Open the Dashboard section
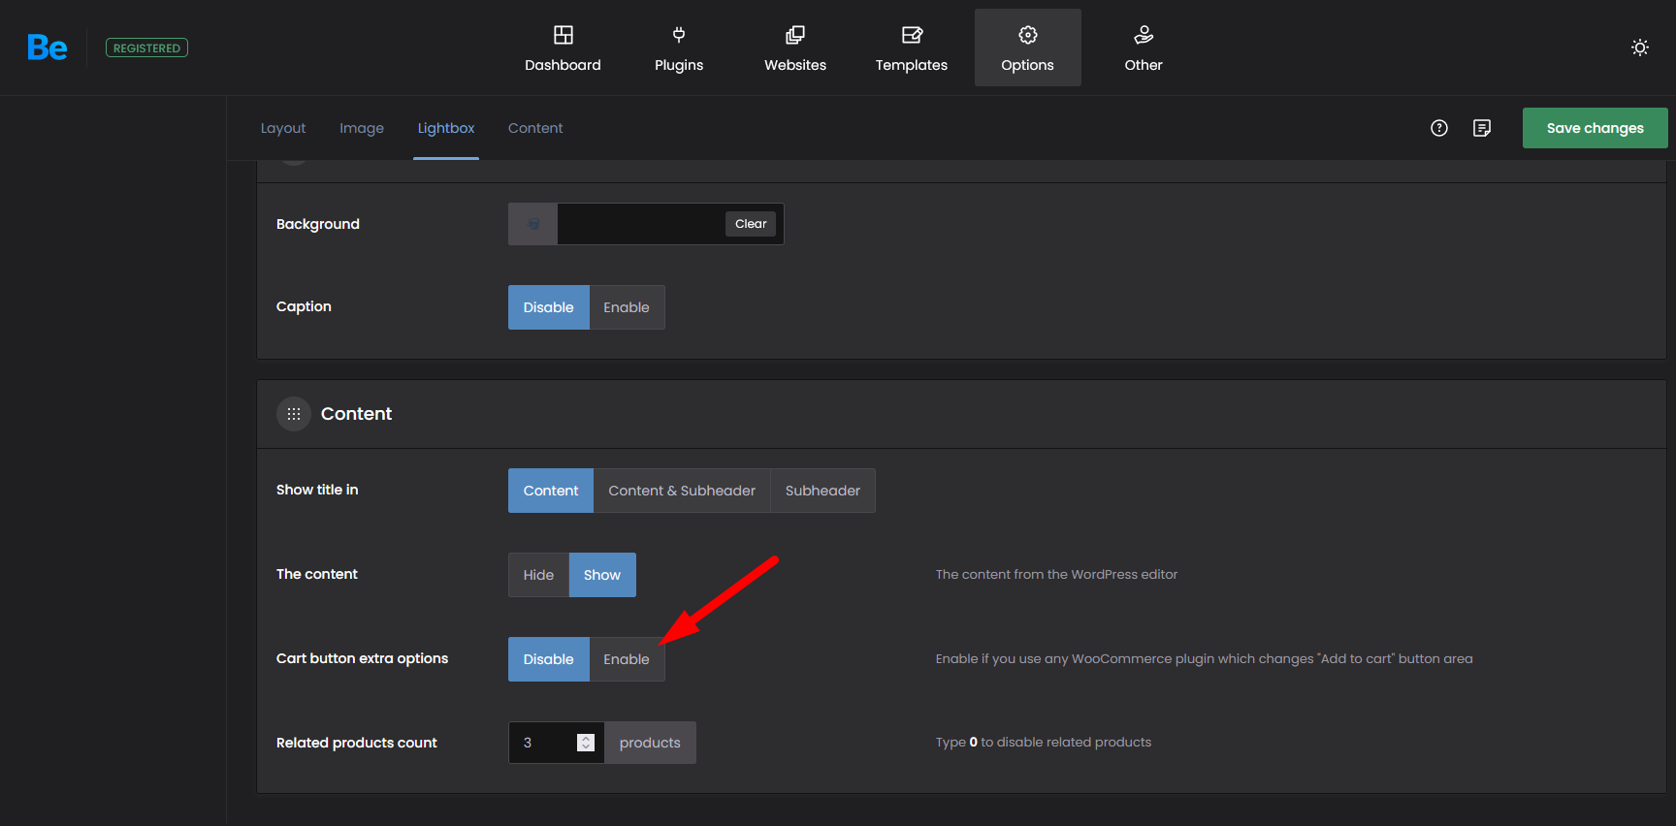The image size is (1676, 826). click(563, 48)
